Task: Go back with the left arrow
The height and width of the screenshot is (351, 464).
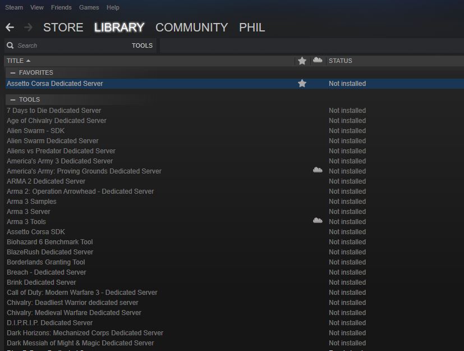Action: coord(10,28)
